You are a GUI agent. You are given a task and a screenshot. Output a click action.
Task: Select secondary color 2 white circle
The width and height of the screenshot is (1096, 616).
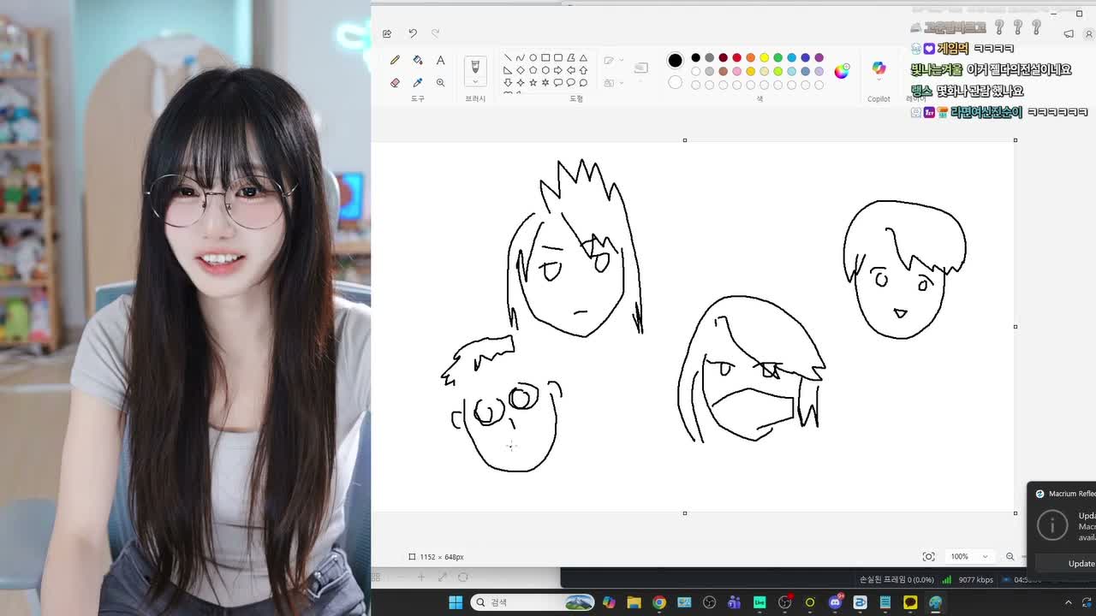pyautogui.click(x=675, y=83)
